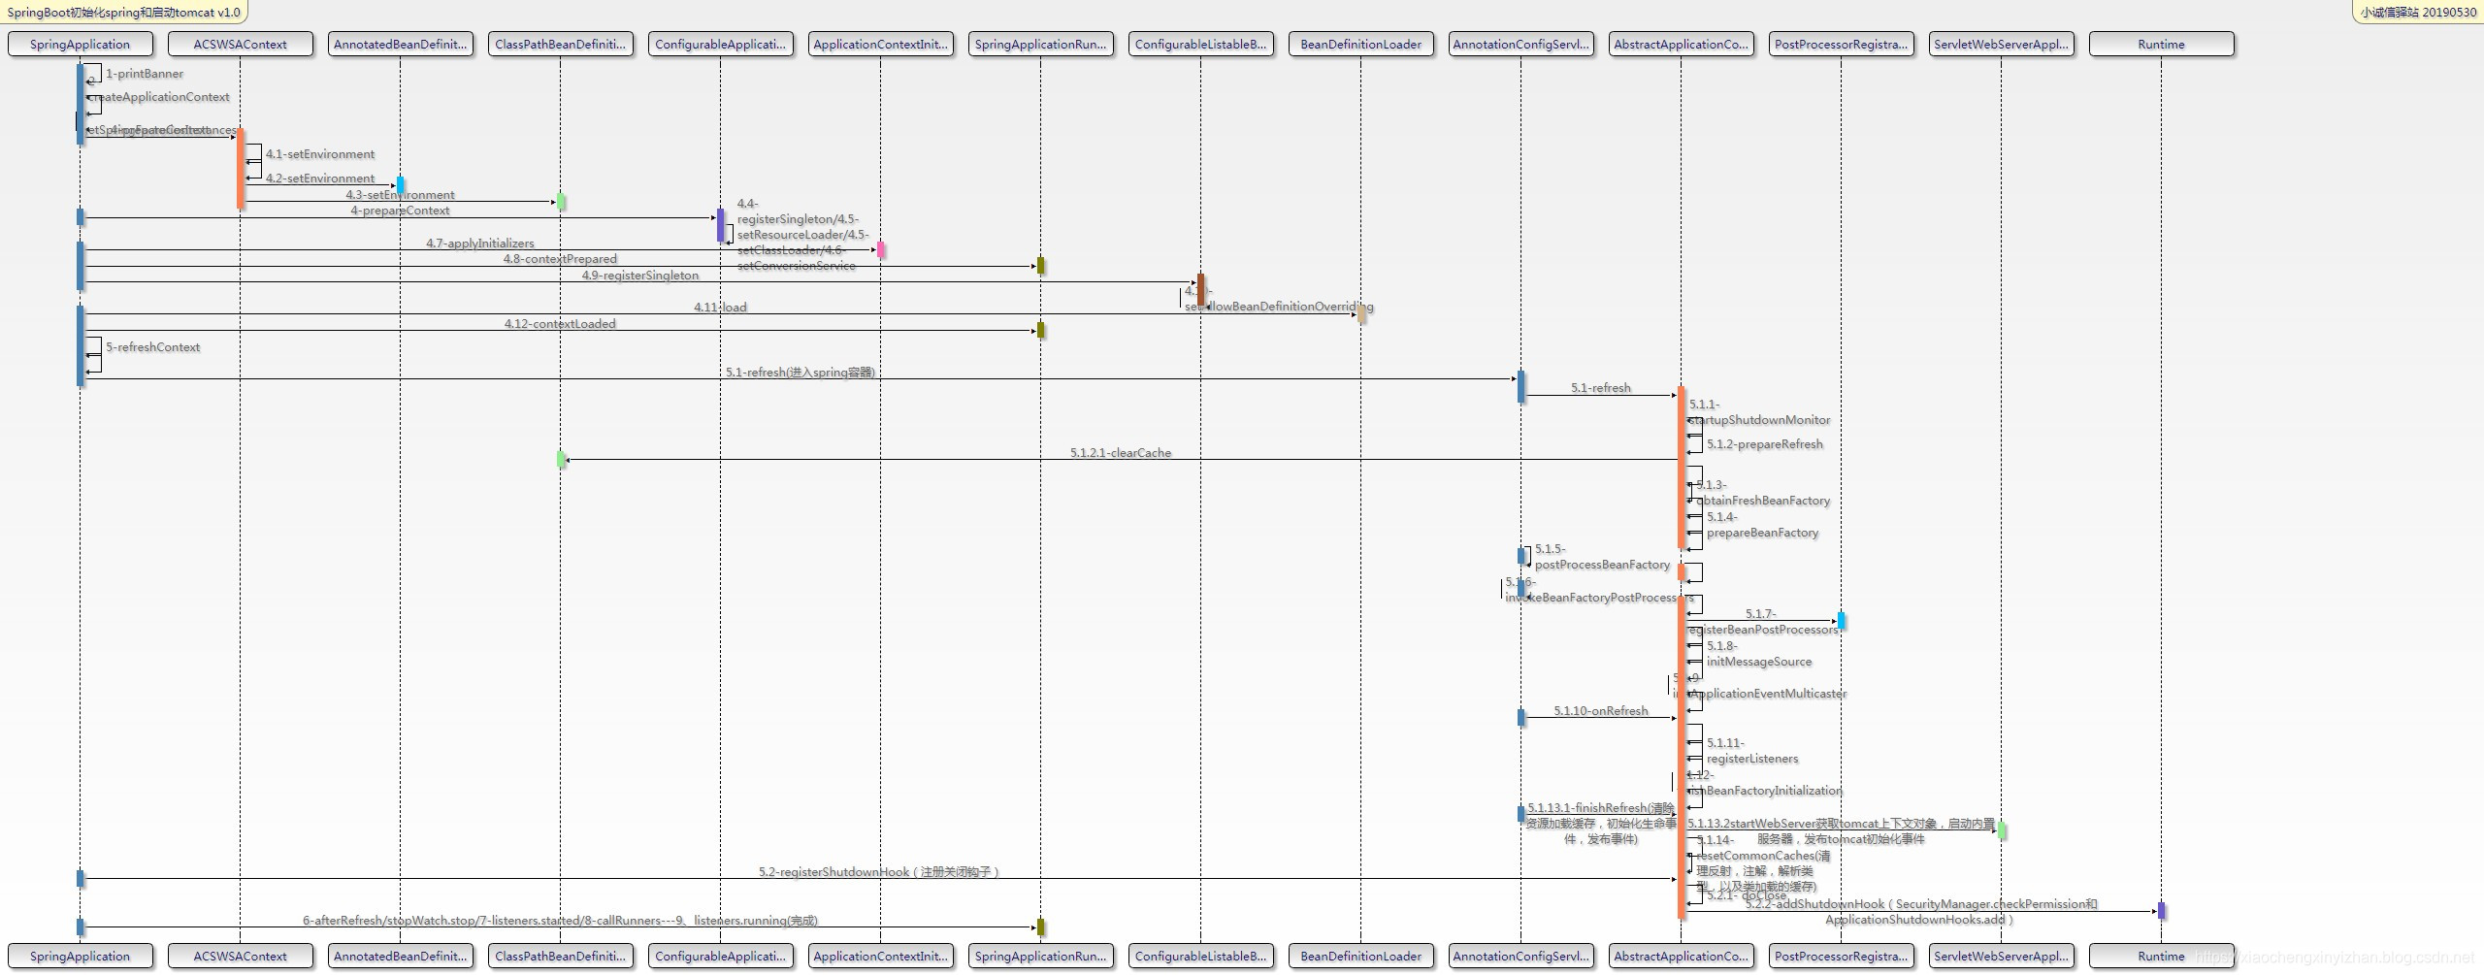
Task: Select the top AnnotationConfigServl... header box
Action: point(1520,45)
